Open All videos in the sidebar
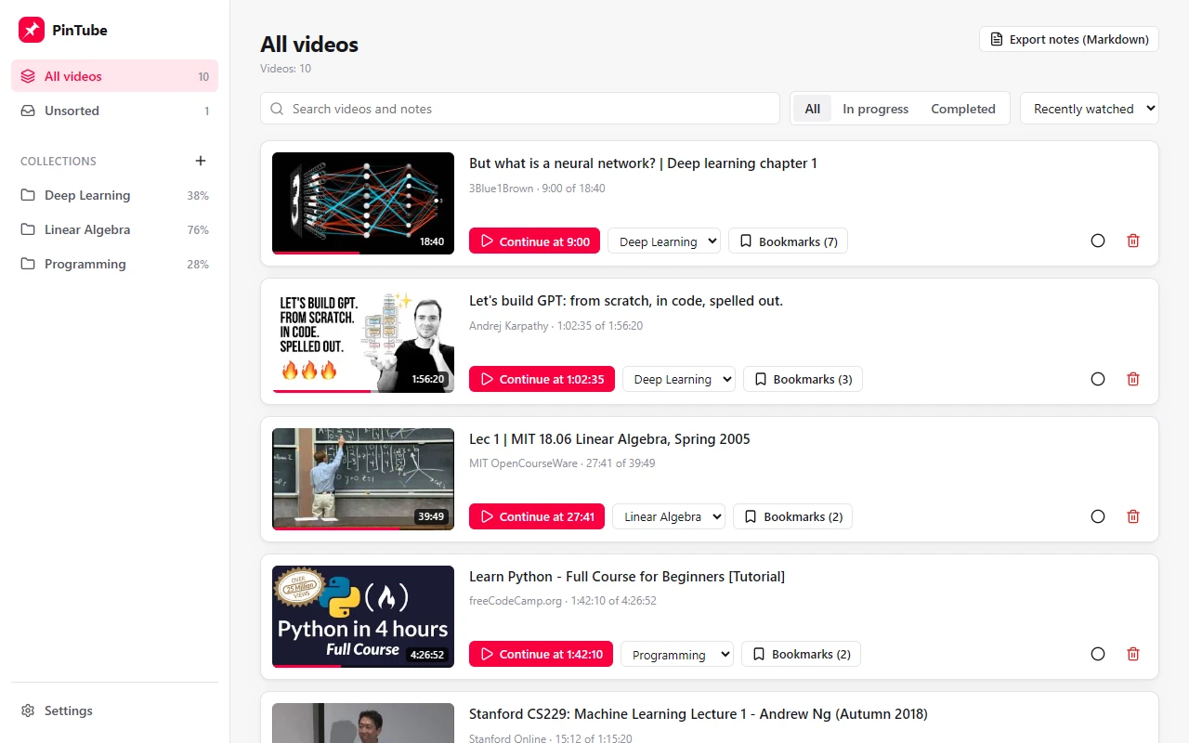Image resolution: width=1189 pixels, height=743 pixels. [114, 76]
